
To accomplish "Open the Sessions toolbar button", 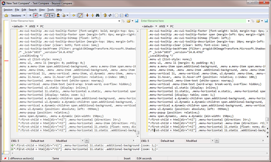I will [16, 15].
